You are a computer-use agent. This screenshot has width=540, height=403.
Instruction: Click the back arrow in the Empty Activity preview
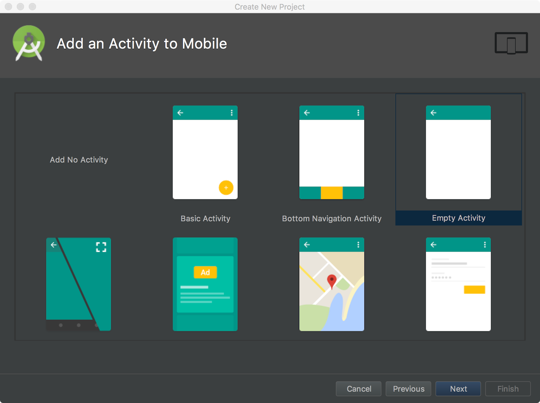point(434,113)
